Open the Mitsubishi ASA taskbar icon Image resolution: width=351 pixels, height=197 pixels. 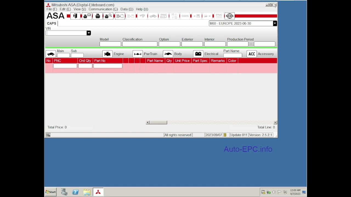coord(98,192)
